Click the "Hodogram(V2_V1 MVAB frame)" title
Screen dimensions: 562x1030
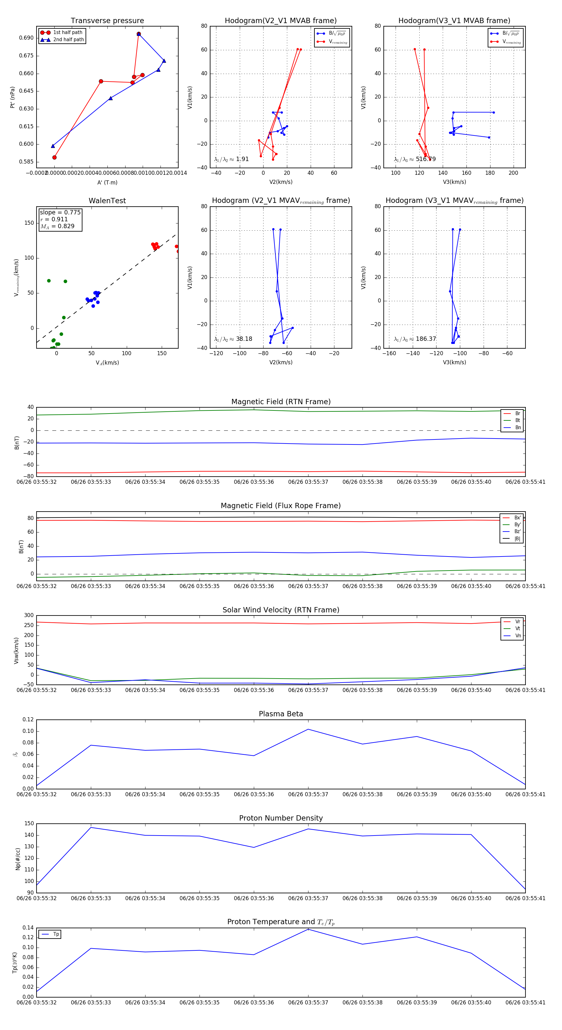(x=280, y=20)
